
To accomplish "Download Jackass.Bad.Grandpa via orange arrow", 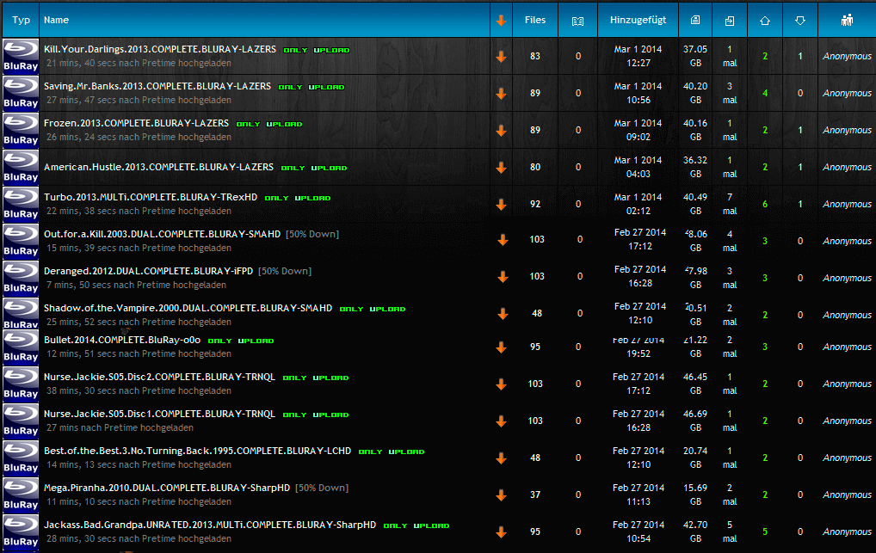I will (501, 531).
